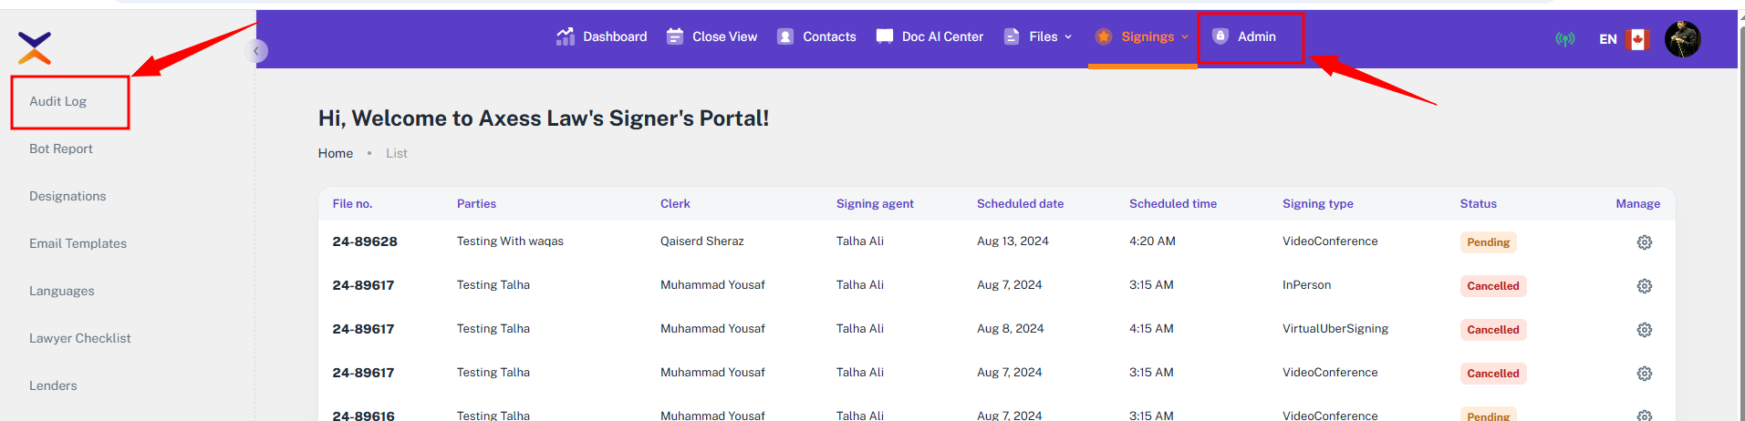
Task: Click the Dashboard chart icon
Action: (x=566, y=36)
